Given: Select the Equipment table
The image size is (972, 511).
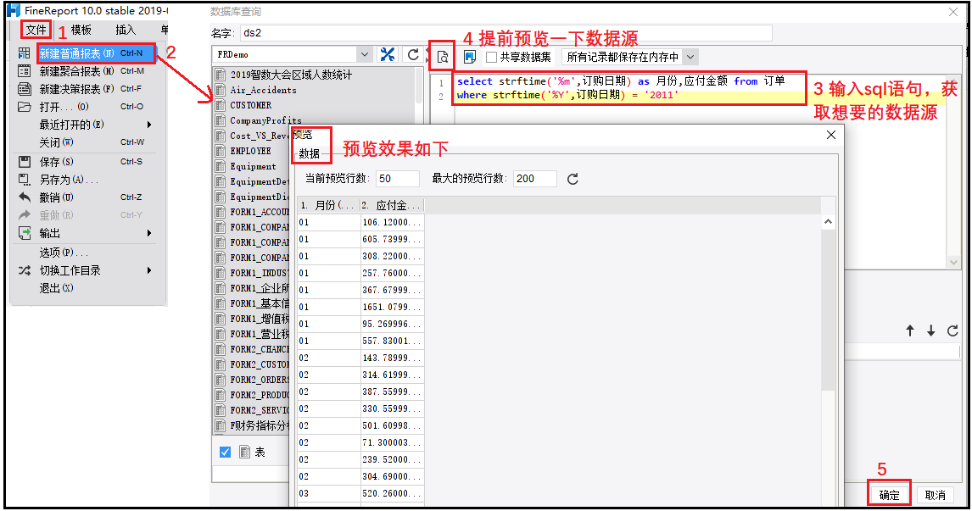Looking at the screenshot, I should coord(253,167).
